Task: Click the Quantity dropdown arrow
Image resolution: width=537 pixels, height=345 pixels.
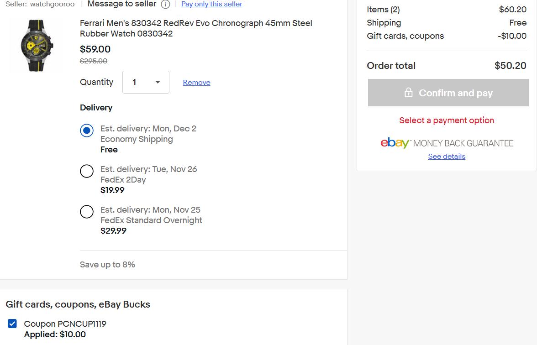Action: point(158,82)
